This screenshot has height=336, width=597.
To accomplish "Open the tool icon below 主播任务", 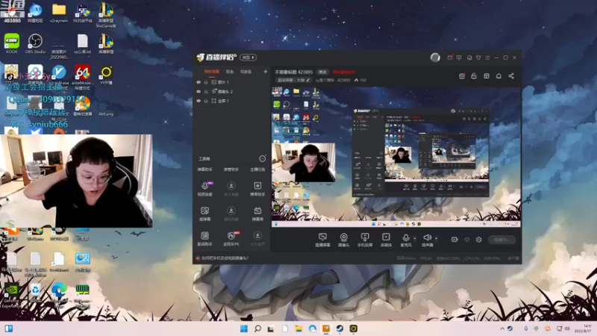I will tap(257, 189).
